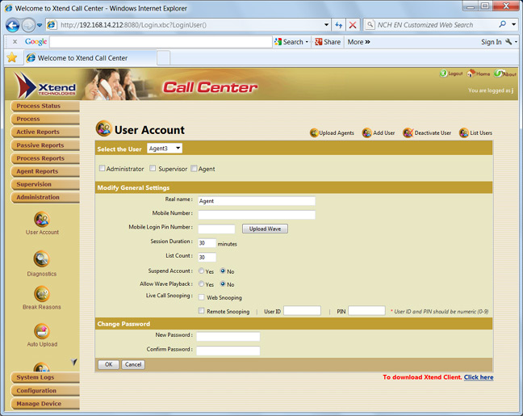Open the Diagnostics magnifier icon
Image resolution: width=523 pixels, height=416 pixels.
(x=42, y=259)
